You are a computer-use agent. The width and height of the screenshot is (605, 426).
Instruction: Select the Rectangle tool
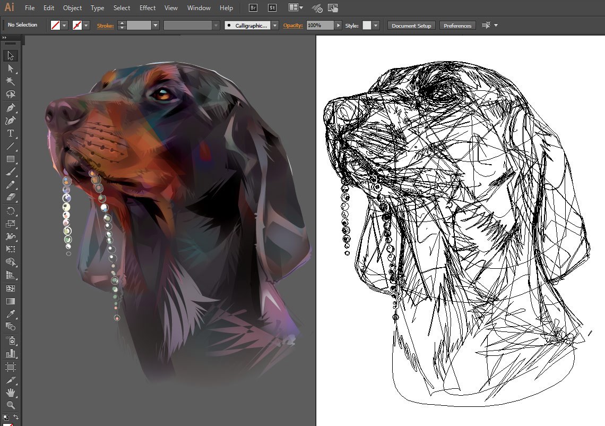[x=11, y=159]
